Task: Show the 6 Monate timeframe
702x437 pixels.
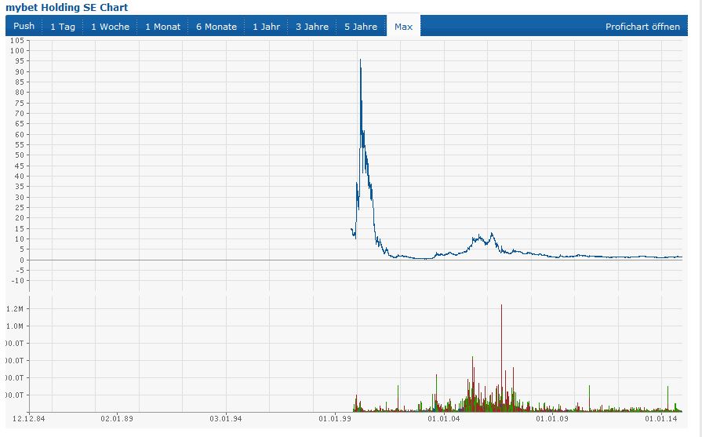Action: pyautogui.click(x=216, y=27)
